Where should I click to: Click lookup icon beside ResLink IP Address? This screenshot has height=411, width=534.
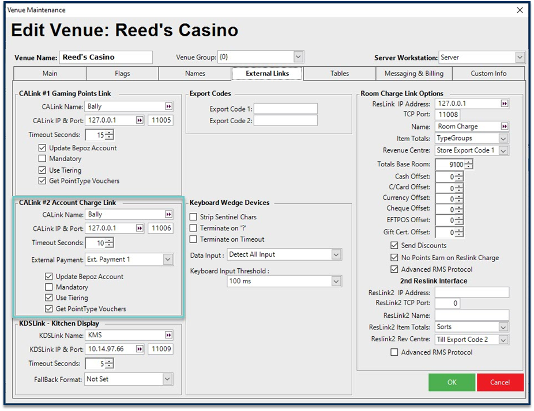point(505,104)
